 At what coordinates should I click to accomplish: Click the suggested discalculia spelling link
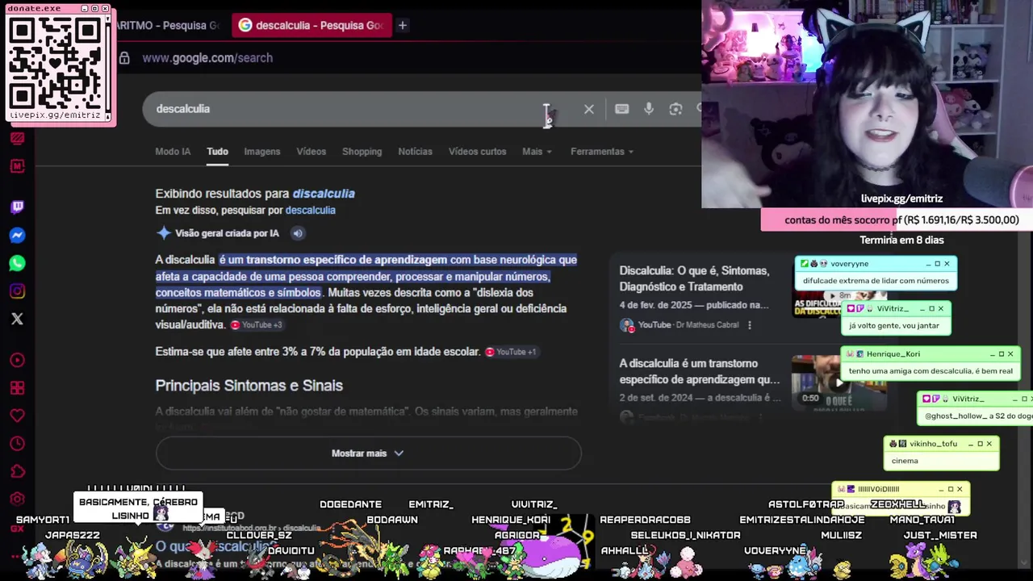[x=324, y=194]
